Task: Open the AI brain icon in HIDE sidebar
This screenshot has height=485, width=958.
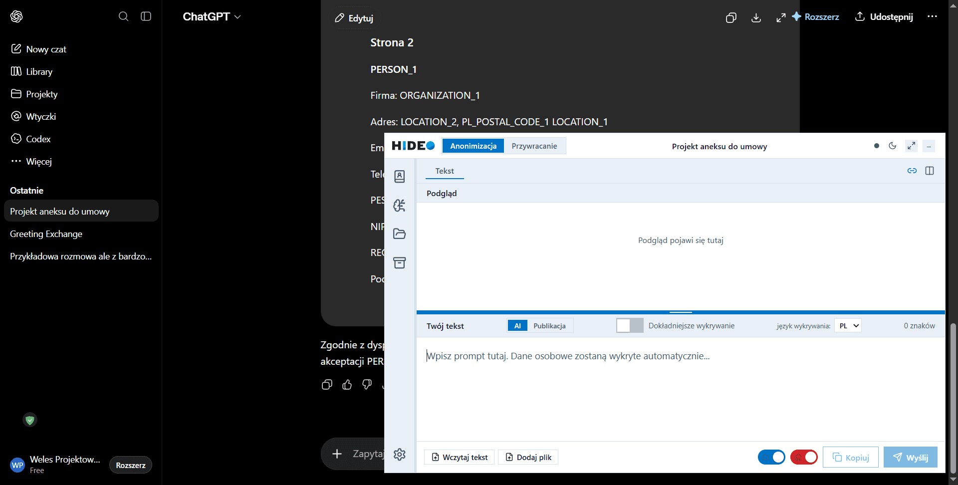Action: click(x=400, y=205)
